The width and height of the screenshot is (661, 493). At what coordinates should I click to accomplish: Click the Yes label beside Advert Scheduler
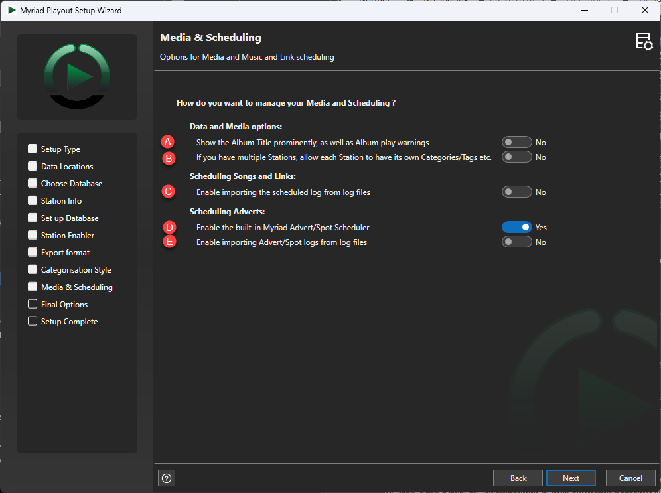541,228
